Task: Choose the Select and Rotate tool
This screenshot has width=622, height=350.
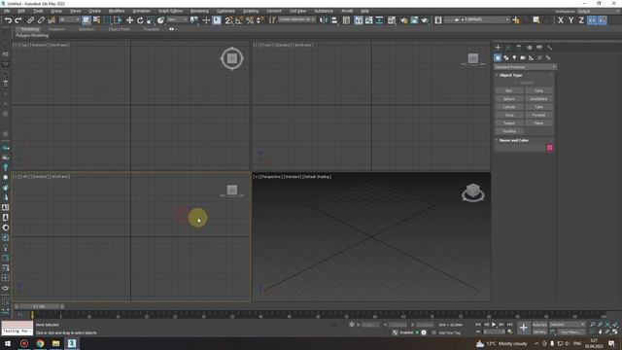Action: pos(140,20)
